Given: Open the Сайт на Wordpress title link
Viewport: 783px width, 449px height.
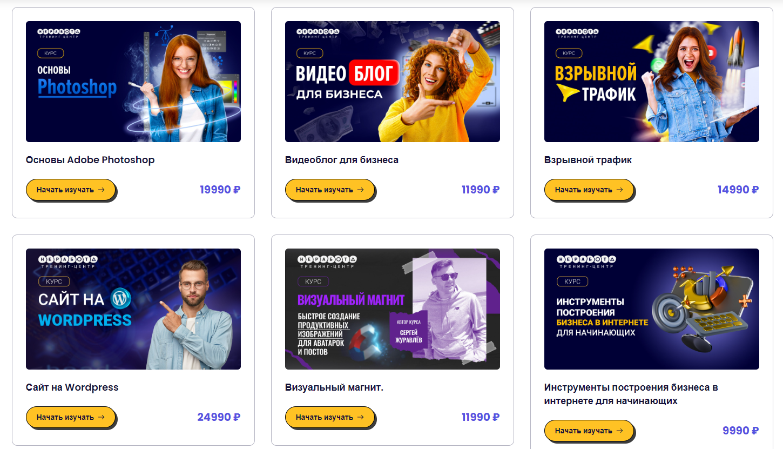Looking at the screenshot, I should (72, 387).
